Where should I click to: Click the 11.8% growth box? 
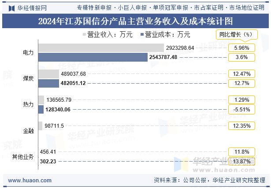click(241, 152)
